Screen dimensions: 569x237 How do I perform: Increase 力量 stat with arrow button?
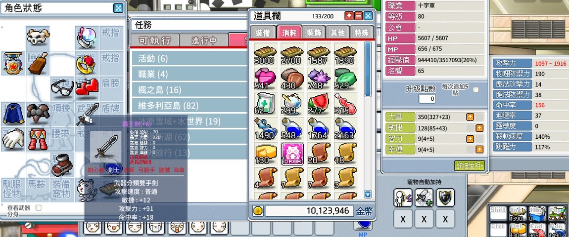coord(470,117)
